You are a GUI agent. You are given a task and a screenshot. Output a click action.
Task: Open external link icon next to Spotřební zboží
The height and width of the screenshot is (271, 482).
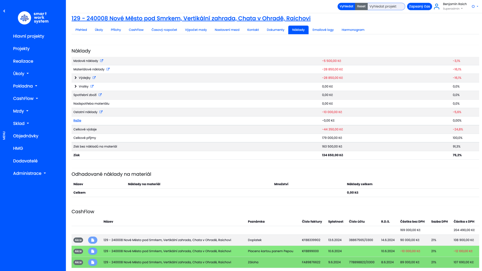click(100, 95)
